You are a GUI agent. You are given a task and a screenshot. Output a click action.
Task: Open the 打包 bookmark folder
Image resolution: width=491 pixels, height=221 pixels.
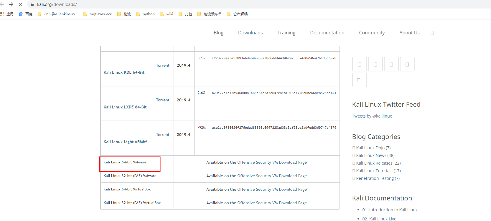(185, 14)
